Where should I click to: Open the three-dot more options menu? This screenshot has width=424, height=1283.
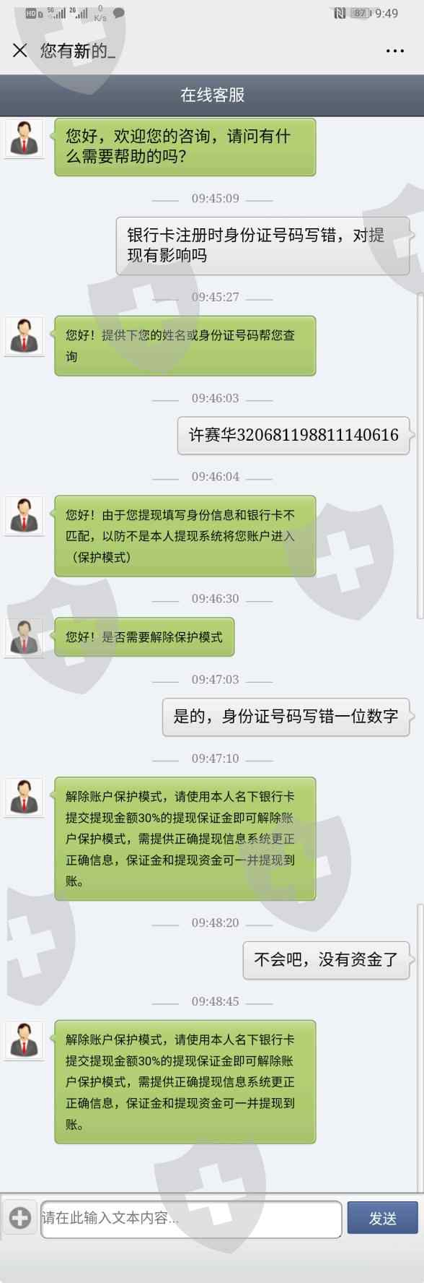pyautogui.click(x=394, y=51)
